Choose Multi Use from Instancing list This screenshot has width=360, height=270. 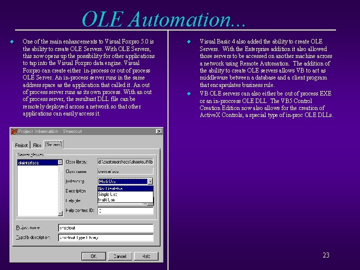click(125, 199)
